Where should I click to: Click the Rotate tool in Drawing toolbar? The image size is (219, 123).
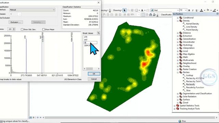[128, 10]
